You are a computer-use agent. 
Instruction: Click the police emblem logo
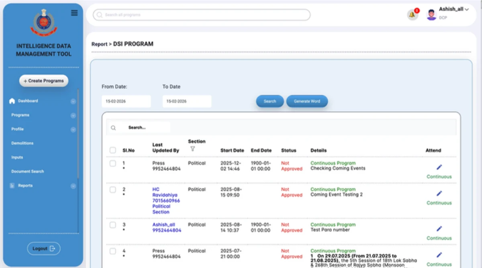click(x=44, y=23)
